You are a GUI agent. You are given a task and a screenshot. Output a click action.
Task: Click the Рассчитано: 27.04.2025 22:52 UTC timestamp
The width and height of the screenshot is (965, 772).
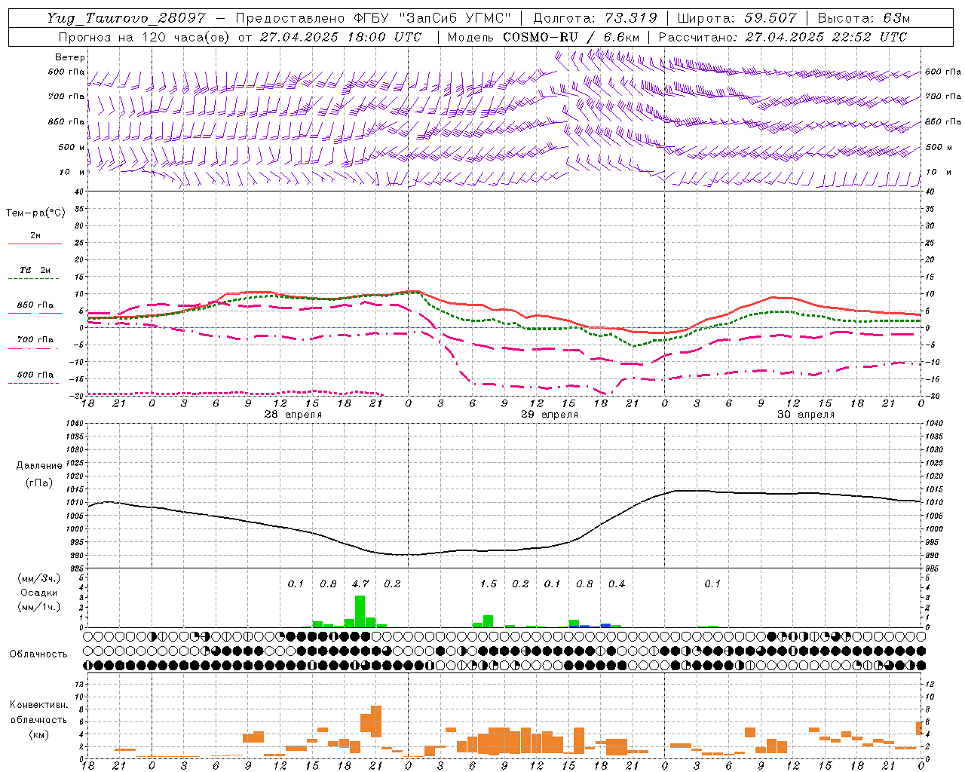click(x=783, y=37)
